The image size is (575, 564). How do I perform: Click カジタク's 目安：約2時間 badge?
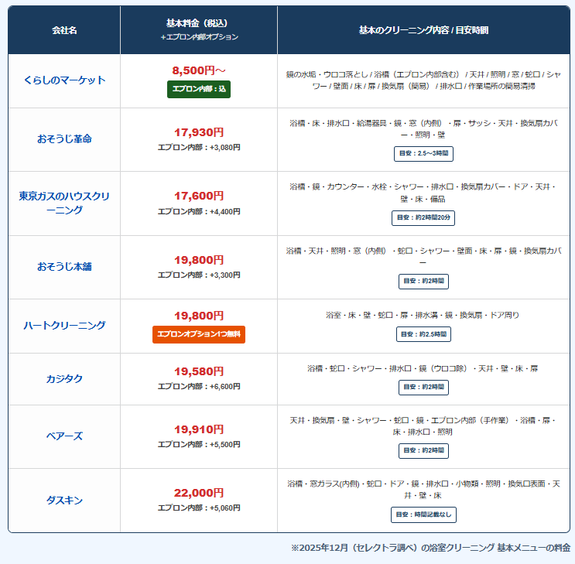[423, 388]
